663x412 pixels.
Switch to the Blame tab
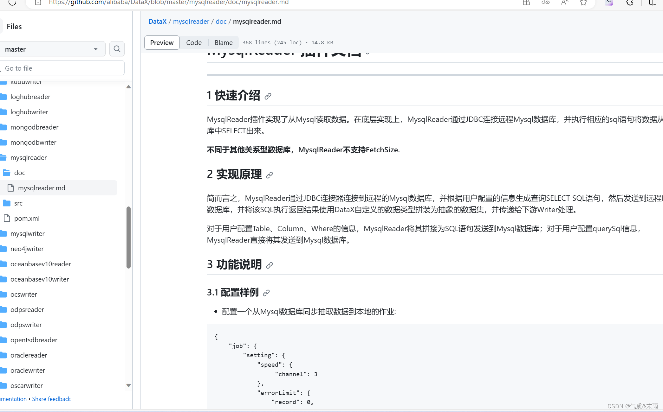tap(224, 42)
